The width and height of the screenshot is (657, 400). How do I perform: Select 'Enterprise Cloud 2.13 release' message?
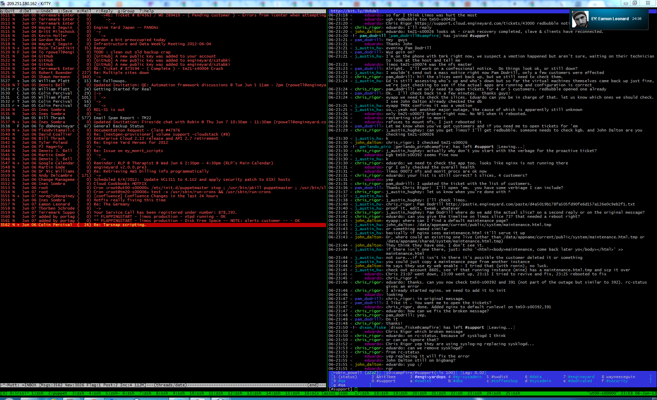(163, 138)
